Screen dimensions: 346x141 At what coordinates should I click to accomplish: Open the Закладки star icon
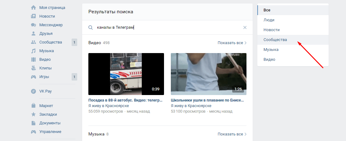click(33, 114)
